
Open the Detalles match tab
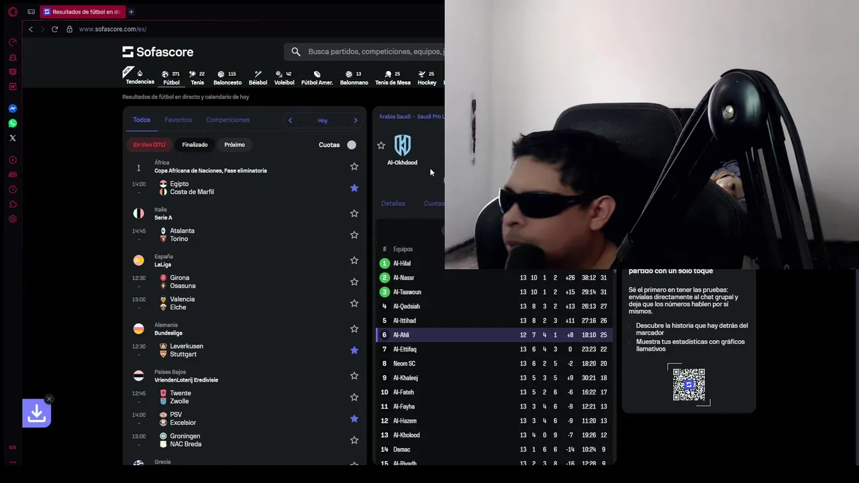393,203
